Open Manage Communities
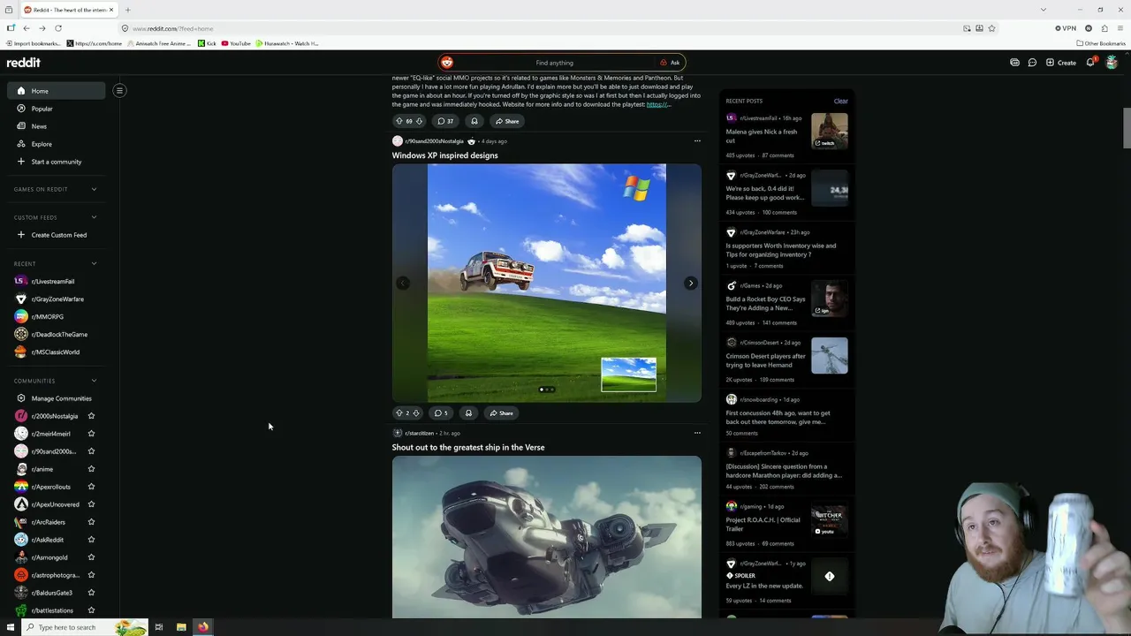 56,398
